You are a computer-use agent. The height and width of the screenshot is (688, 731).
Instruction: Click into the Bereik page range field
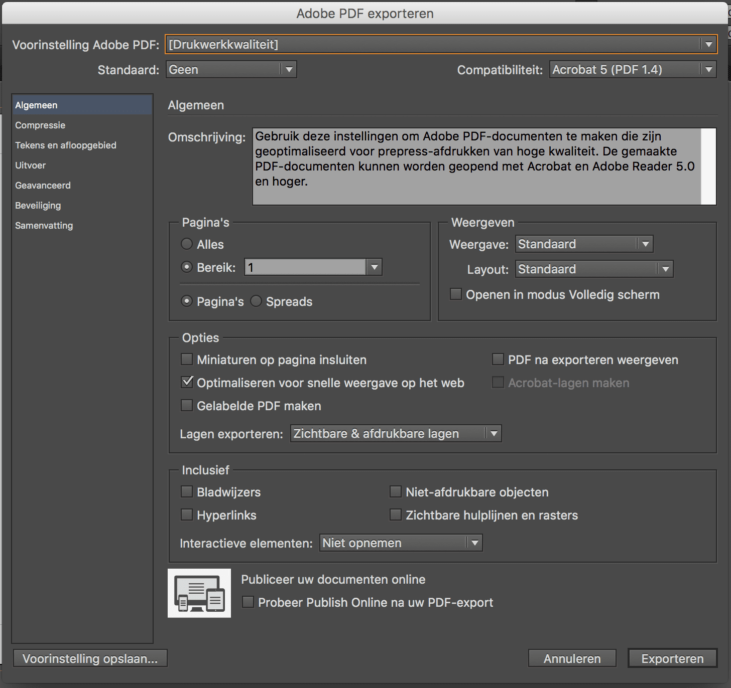(305, 267)
